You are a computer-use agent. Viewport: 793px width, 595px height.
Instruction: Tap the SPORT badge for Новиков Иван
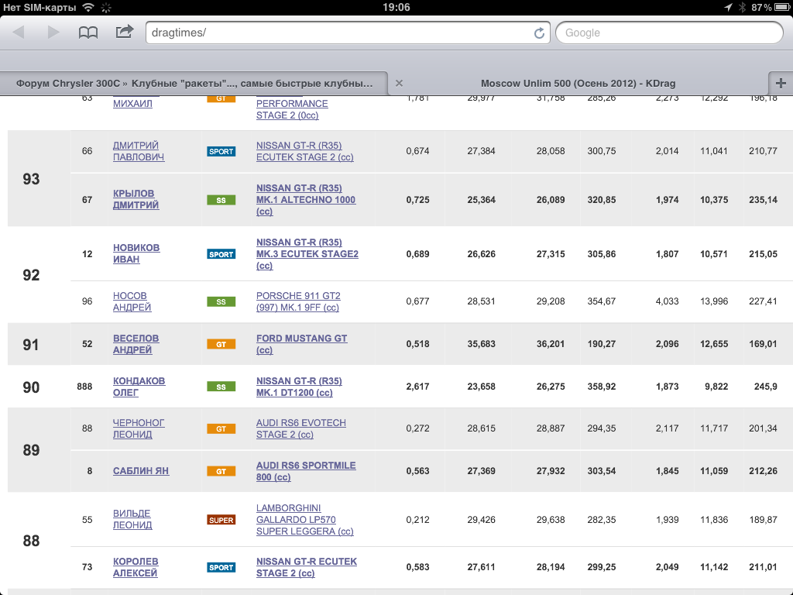(x=221, y=254)
